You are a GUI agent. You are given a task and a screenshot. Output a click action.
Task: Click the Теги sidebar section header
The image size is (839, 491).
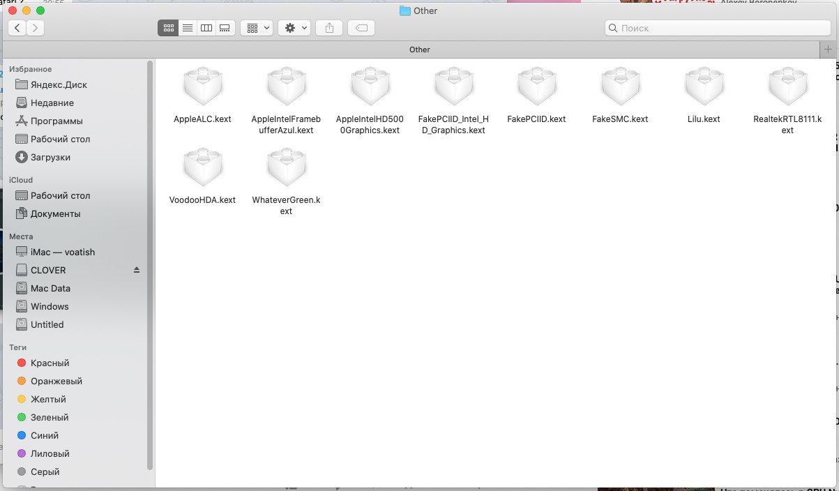coord(18,347)
